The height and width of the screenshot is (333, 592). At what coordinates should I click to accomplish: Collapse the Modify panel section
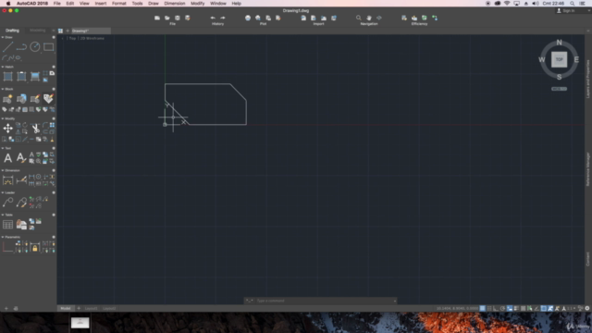tap(3, 118)
